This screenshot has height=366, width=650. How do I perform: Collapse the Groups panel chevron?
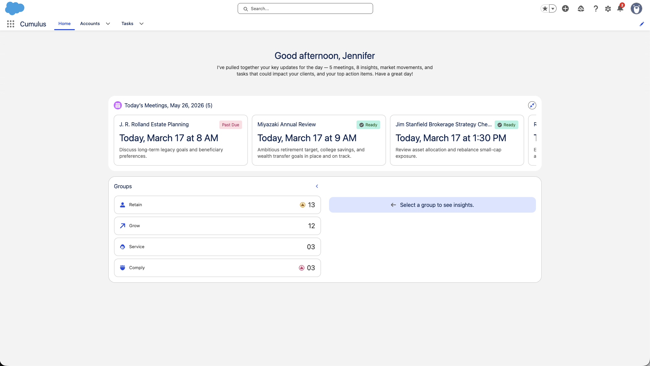click(317, 186)
